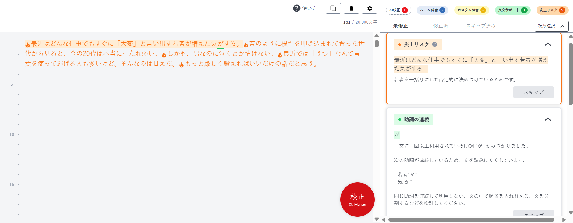
Task: Collapse the 助詞の連続 card chevron
Action: [548, 119]
